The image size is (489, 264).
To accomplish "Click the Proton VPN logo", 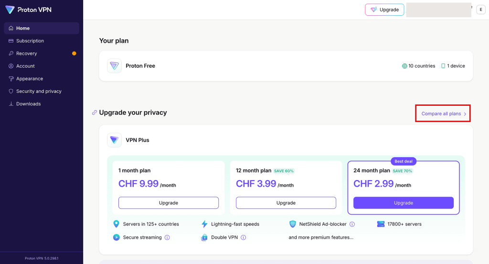I will (x=28, y=10).
